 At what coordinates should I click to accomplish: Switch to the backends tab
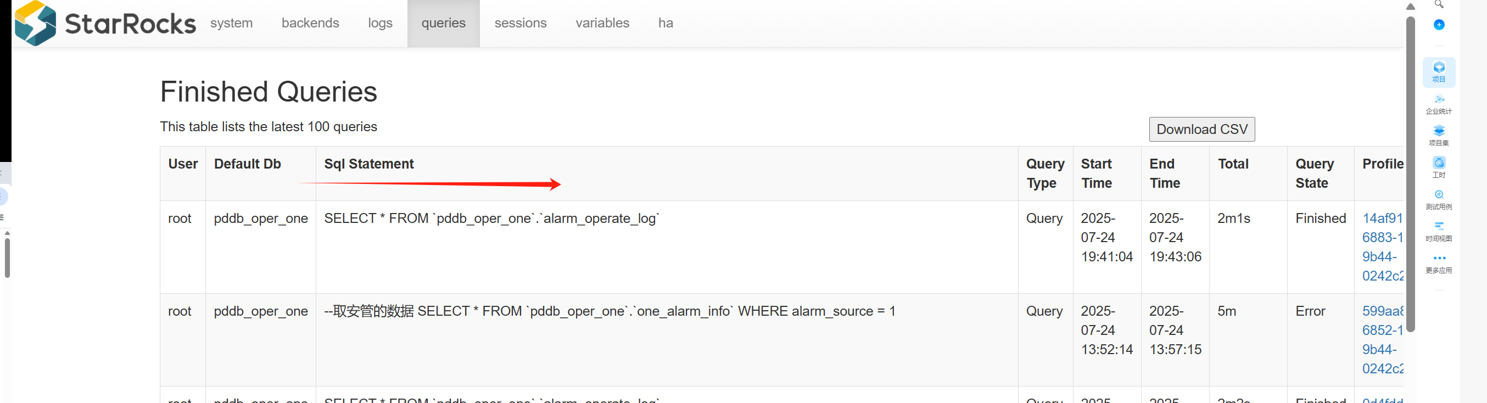(310, 23)
